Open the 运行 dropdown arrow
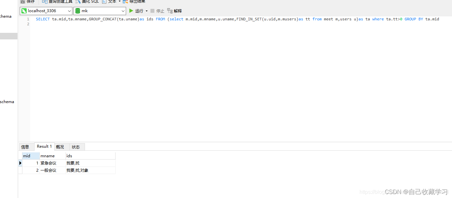 [146, 11]
